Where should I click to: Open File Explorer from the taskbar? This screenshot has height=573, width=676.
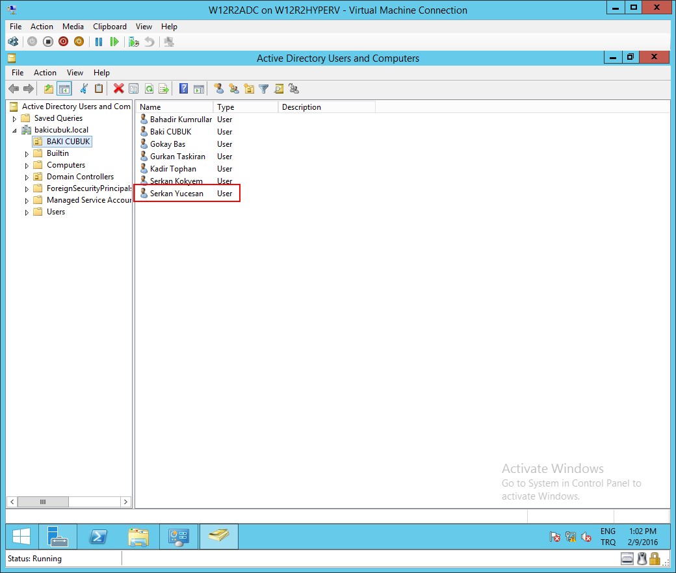tap(138, 537)
